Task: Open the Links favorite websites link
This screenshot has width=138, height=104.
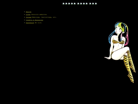Action: 28,15
